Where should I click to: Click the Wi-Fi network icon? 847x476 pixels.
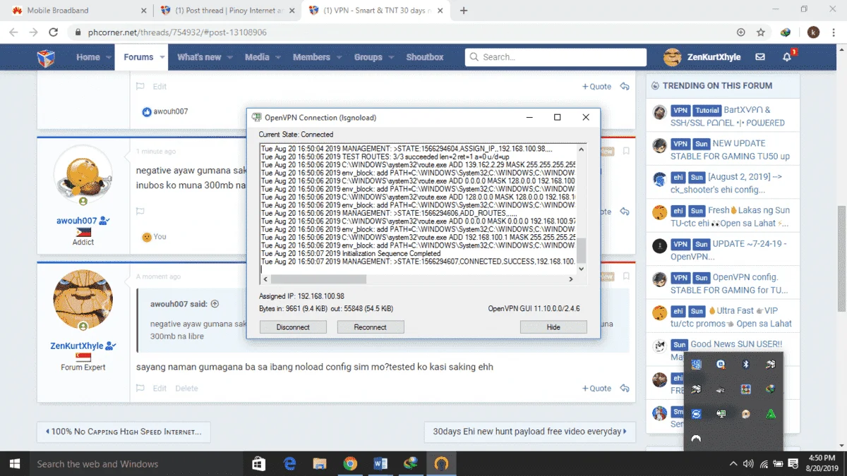tap(764, 464)
